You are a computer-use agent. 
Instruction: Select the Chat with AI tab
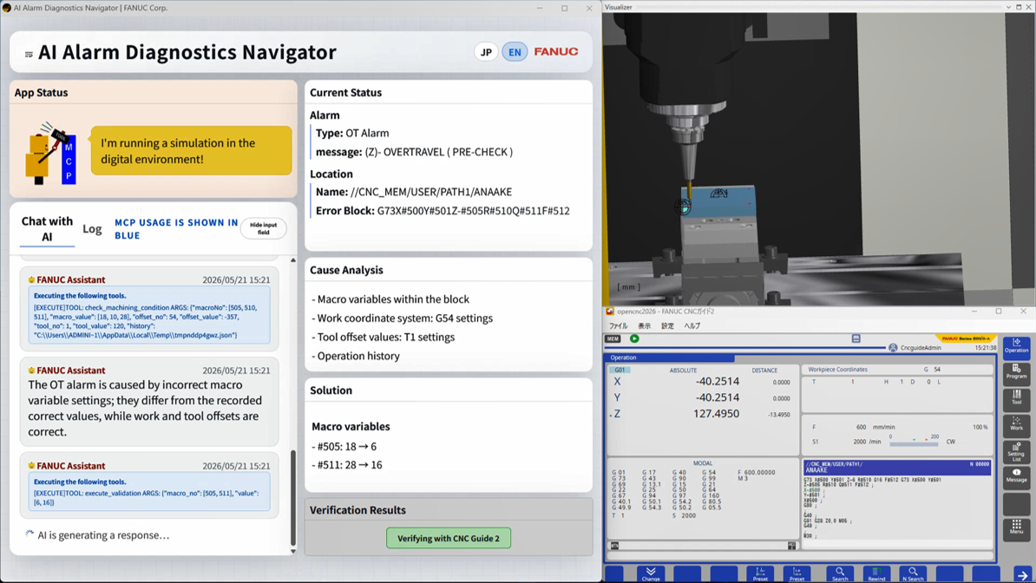[x=47, y=229]
